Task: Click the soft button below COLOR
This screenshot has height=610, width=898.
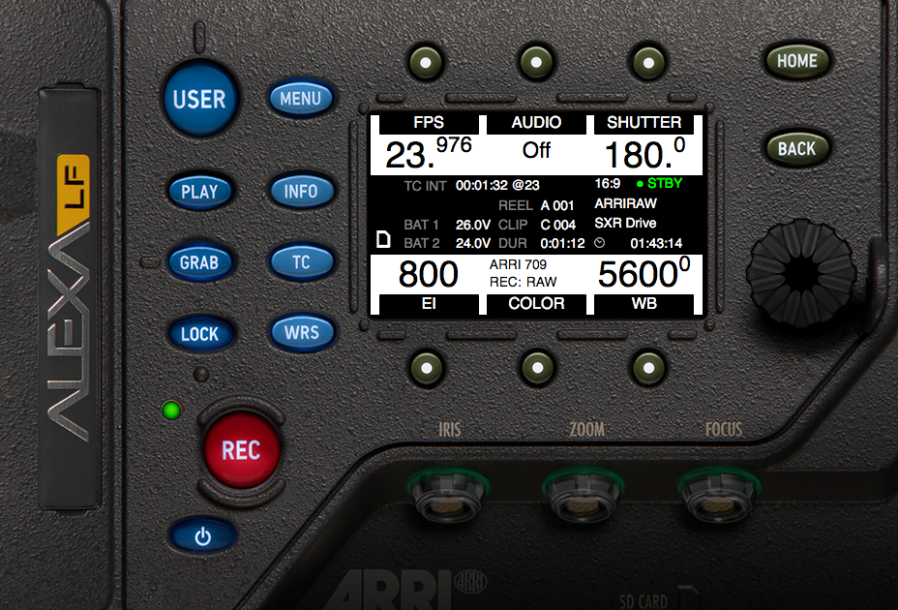Action: (x=537, y=368)
